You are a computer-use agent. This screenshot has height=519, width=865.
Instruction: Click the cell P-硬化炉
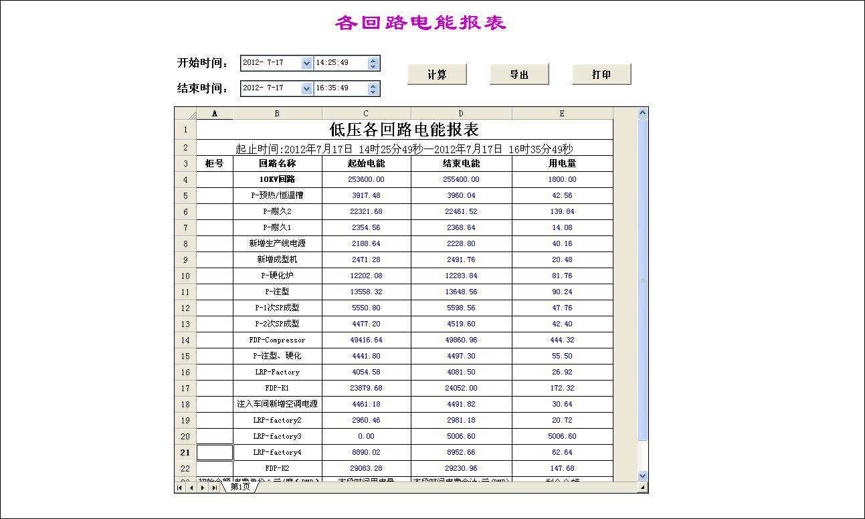[278, 276]
